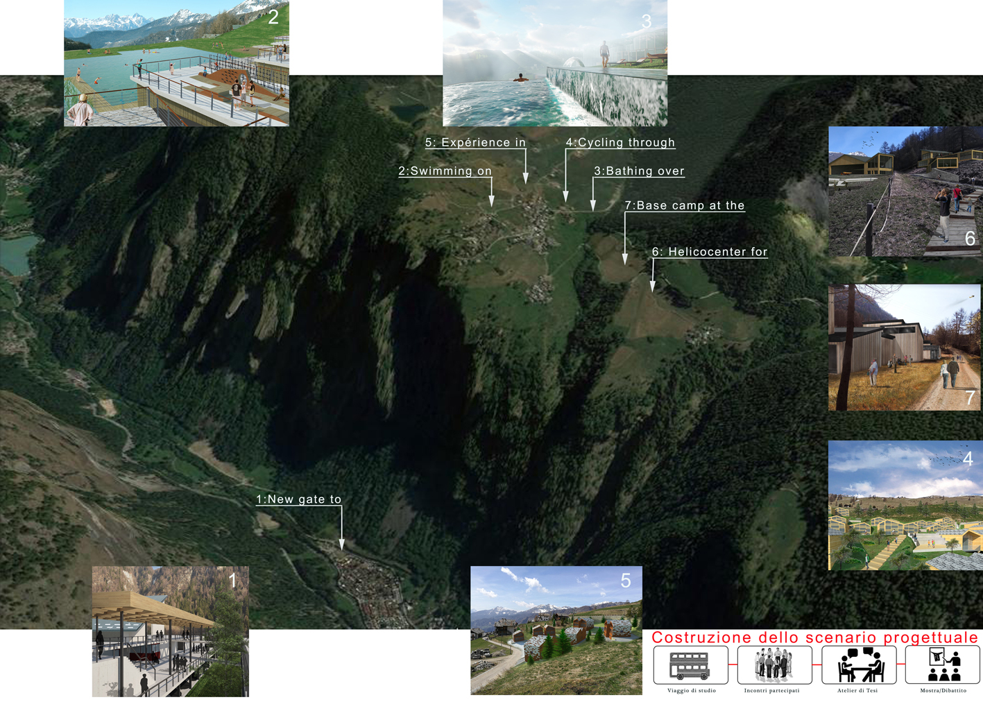The height and width of the screenshot is (702, 983).
Task: Click the group of people icon
Action: [x=773, y=665]
